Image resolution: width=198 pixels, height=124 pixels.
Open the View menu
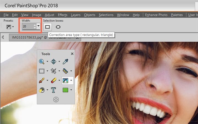tap(25, 15)
